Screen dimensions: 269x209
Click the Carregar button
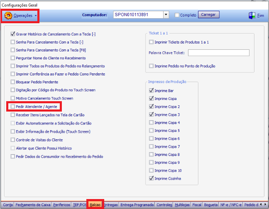click(209, 15)
